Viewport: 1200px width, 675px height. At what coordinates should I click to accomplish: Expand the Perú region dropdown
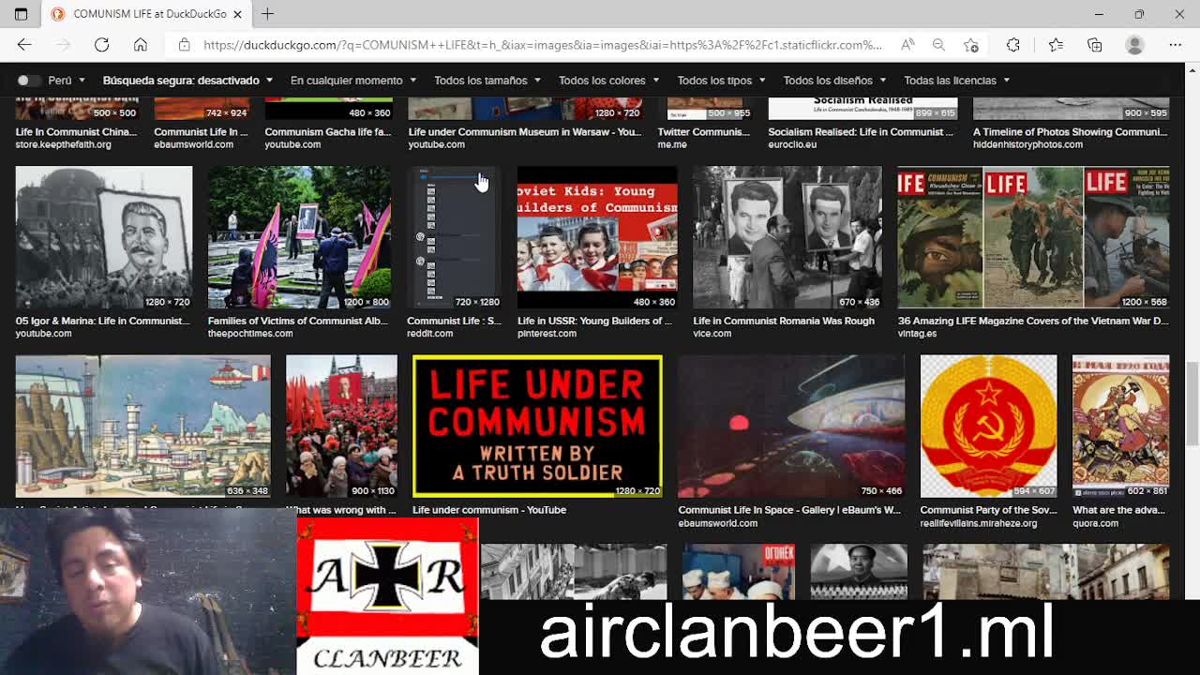(67, 81)
